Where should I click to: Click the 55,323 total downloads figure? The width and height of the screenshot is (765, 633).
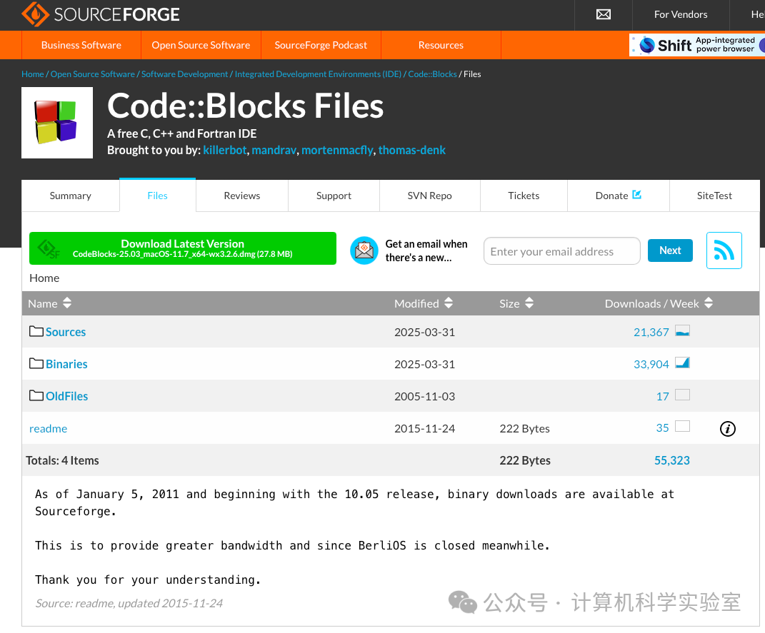pos(672,460)
